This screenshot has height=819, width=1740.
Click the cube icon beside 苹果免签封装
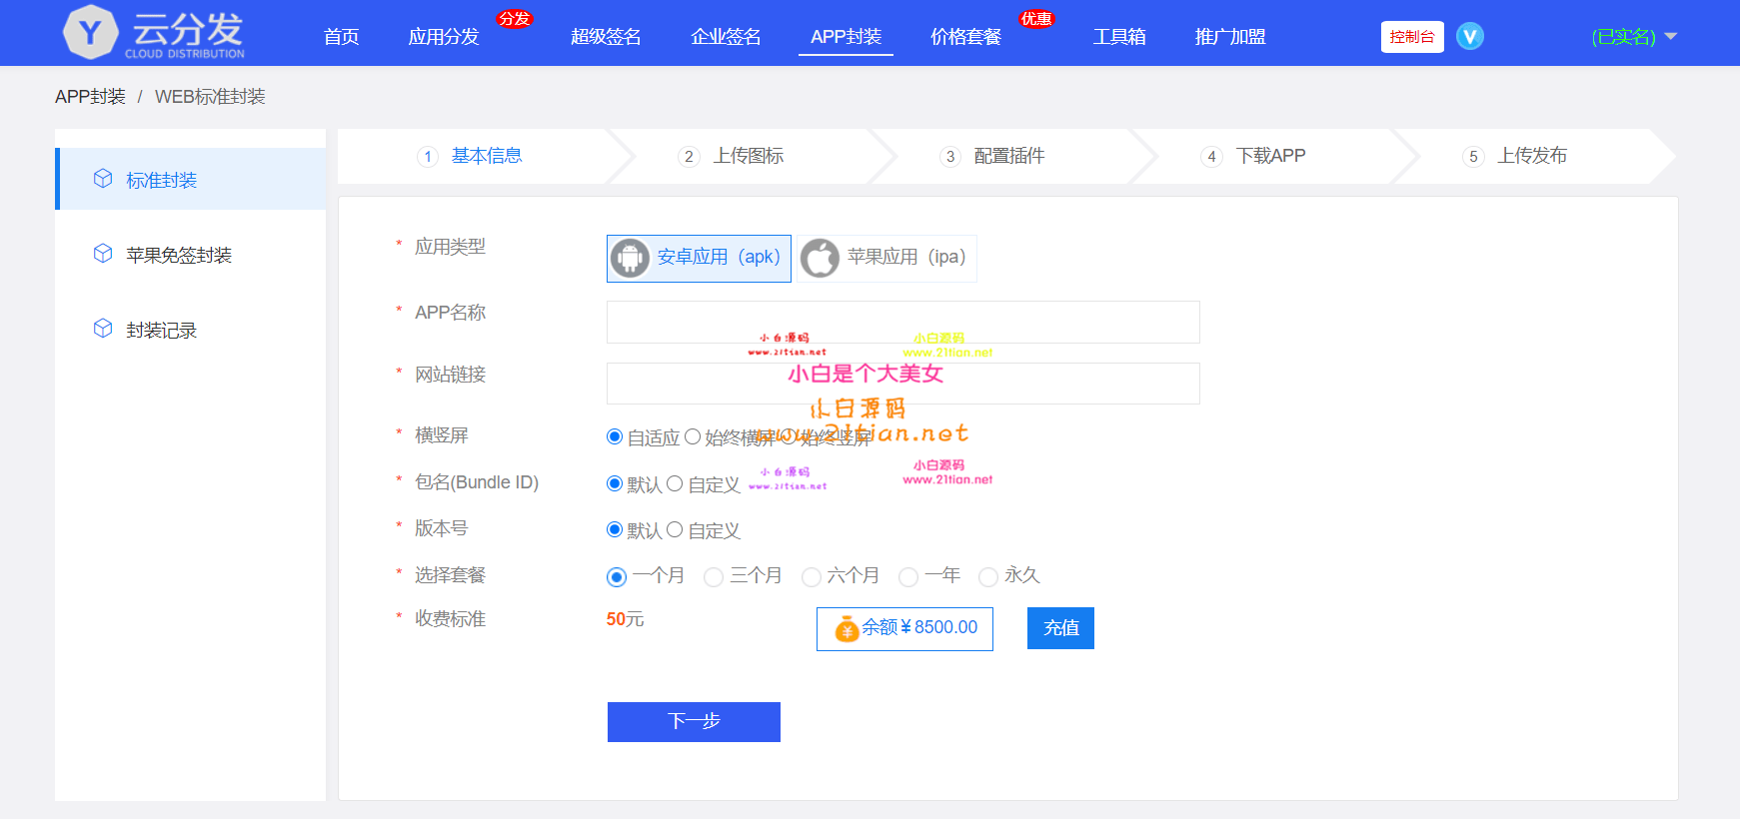[x=103, y=254]
